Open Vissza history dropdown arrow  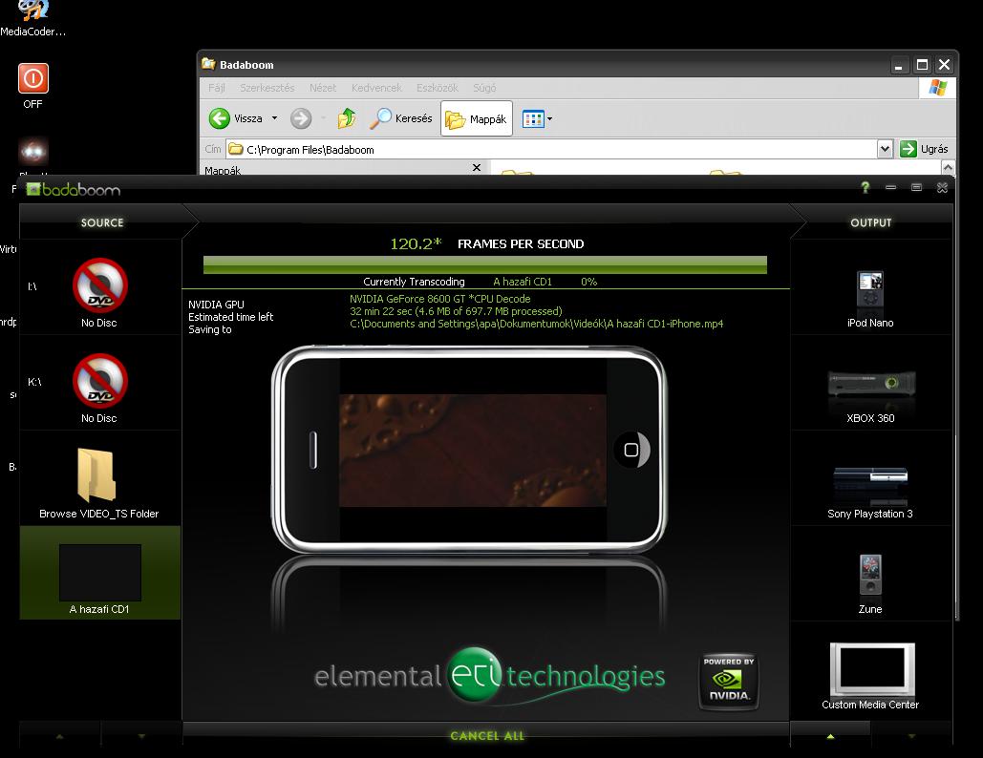pyautogui.click(x=274, y=118)
